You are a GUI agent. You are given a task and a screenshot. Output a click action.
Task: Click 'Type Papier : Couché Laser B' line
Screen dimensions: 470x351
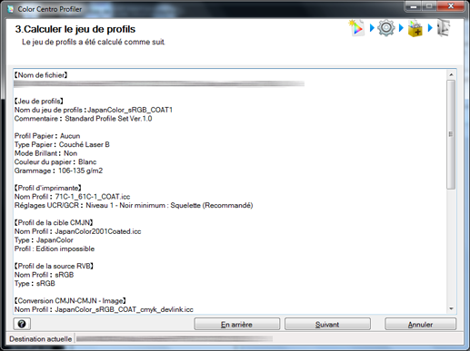click(x=62, y=144)
